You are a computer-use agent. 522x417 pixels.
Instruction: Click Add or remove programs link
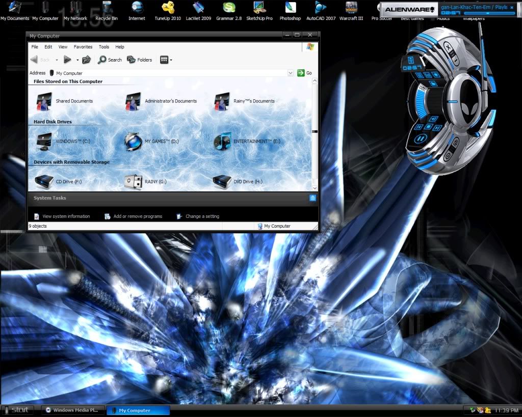(x=134, y=216)
